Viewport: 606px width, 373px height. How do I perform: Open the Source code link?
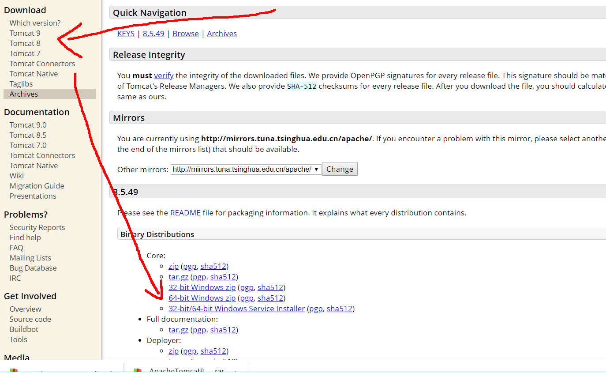(x=30, y=319)
